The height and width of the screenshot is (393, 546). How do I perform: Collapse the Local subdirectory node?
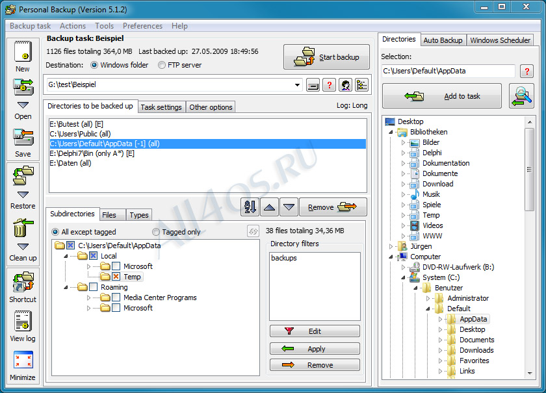(66, 256)
